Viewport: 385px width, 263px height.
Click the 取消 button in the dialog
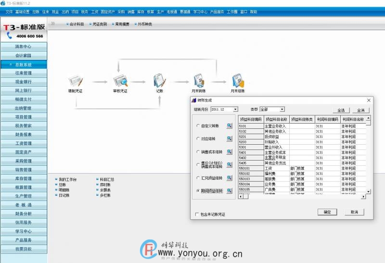[x=354, y=212]
